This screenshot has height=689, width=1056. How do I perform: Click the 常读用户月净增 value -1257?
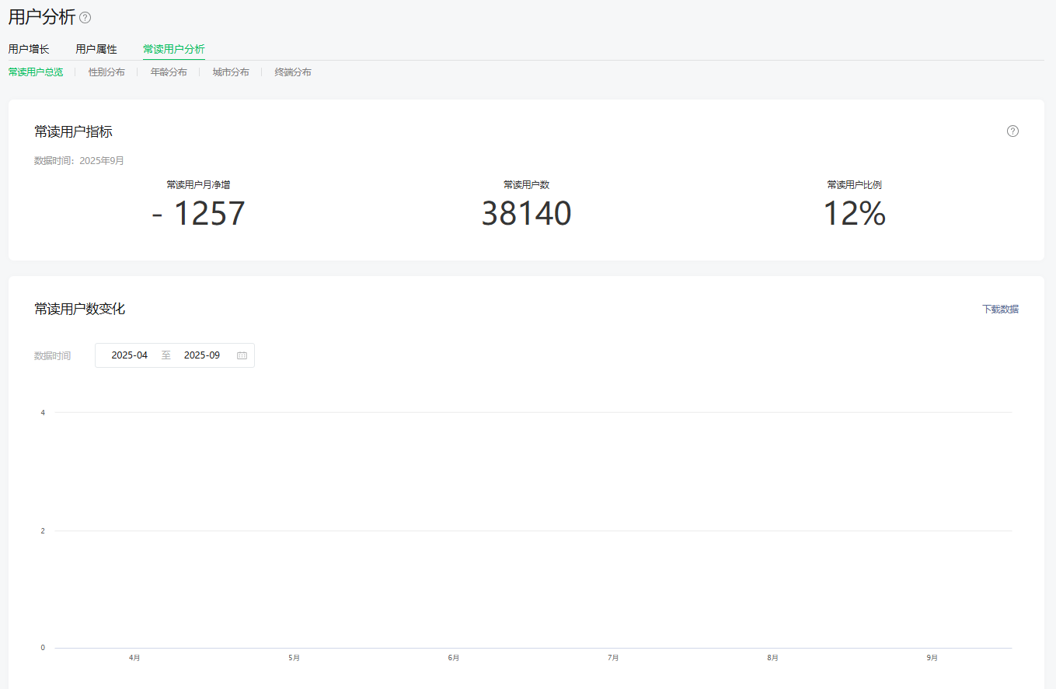pyautogui.click(x=198, y=214)
